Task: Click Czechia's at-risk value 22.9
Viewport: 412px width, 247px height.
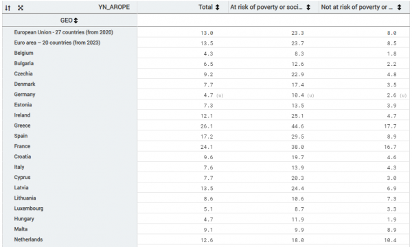Action: tap(297, 75)
